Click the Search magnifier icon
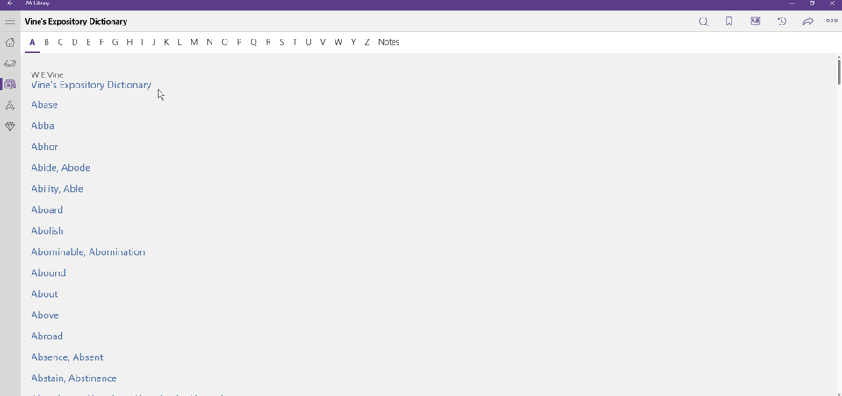This screenshot has width=842, height=396. 703,21
